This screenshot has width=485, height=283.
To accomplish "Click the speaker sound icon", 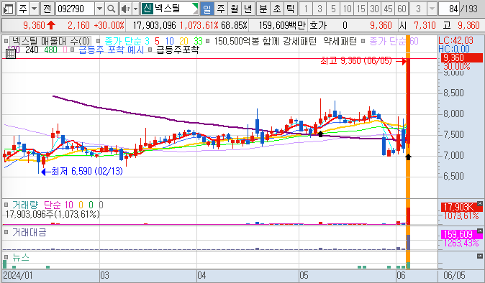I will point(125,9).
